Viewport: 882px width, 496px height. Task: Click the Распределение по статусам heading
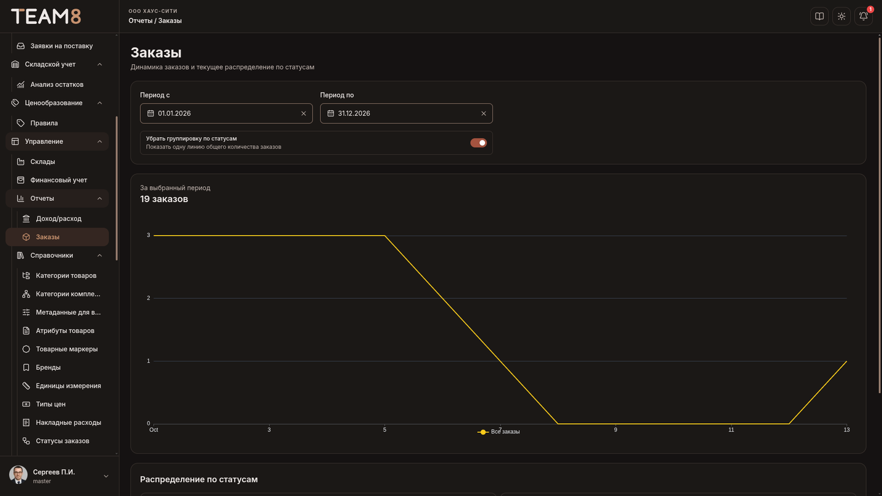pos(199,479)
